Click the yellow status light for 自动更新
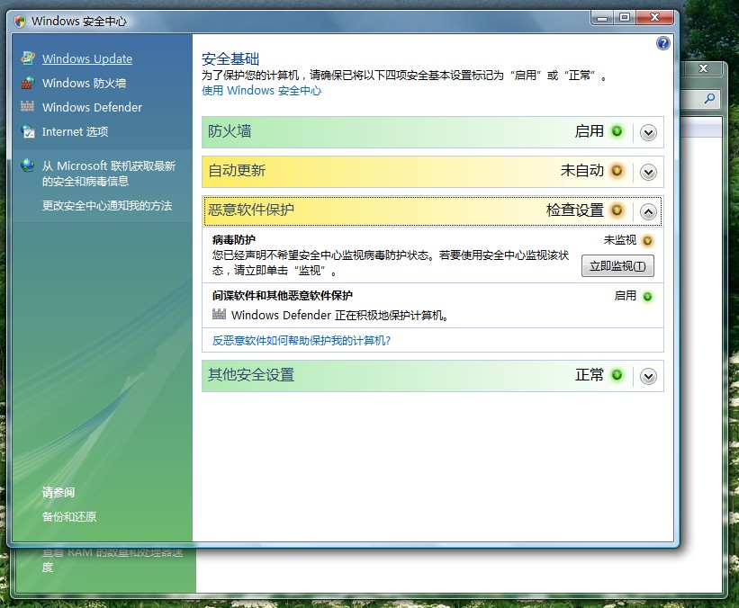Image resolution: width=739 pixels, height=608 pixels. pos(617,171)
